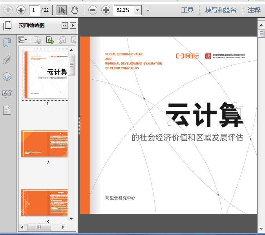The width and height of the screenshot is (265, 235).
Task: Open the 注释 (Comment) pane
Action: [254, 10]
